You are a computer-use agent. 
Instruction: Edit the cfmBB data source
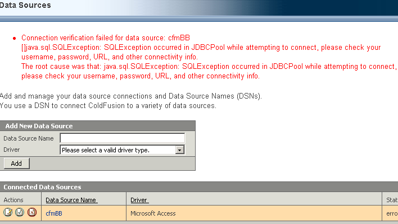click(8, 212)
